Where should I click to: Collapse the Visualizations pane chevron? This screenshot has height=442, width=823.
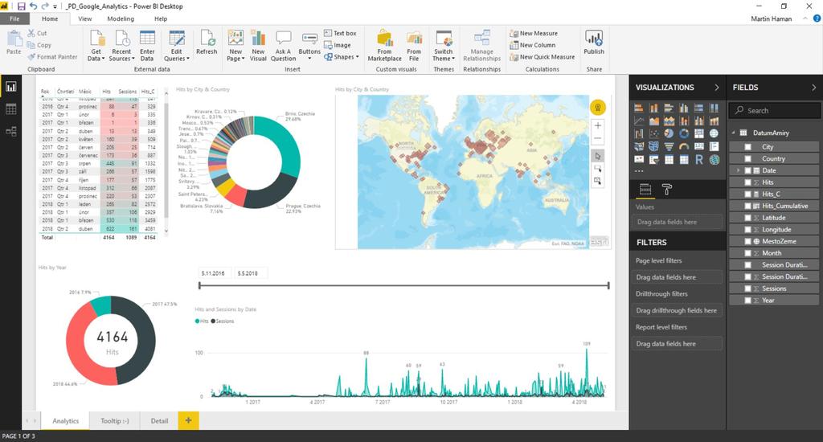(716, 88)
